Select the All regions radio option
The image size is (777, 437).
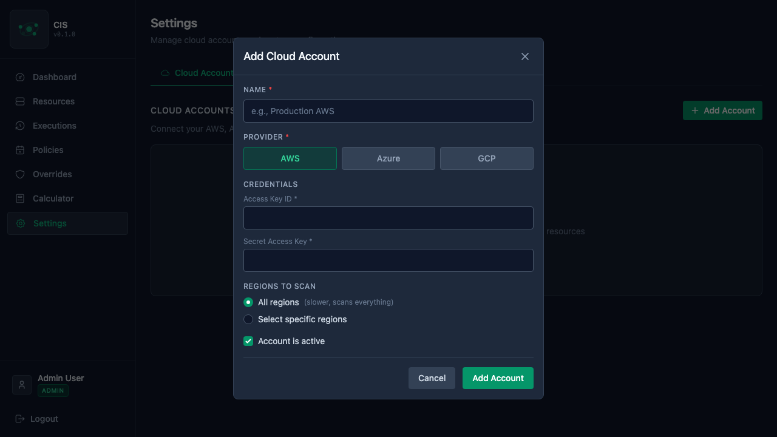(248, 302)
